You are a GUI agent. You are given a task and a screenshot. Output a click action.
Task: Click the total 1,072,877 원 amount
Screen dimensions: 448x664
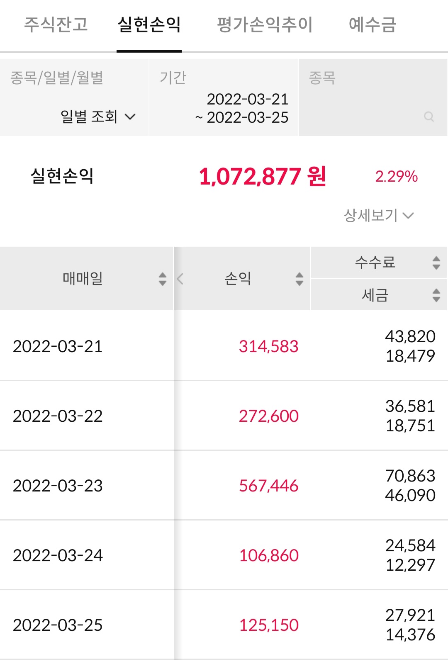pos(262,176)
